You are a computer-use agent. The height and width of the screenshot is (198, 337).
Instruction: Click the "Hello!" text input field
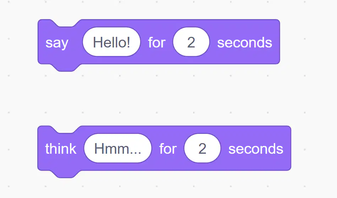tap(112, 42)
